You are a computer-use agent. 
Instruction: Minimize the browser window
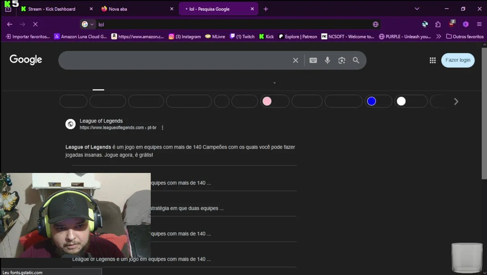(x=447, y=9)
